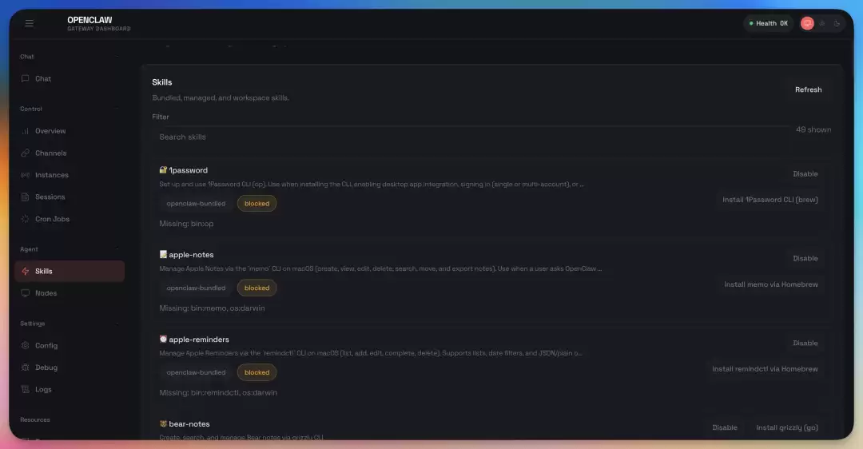Disable the 1password skill
Image resolution: width=863 pixels, height=449 pixels.
(x=805, y=174)
